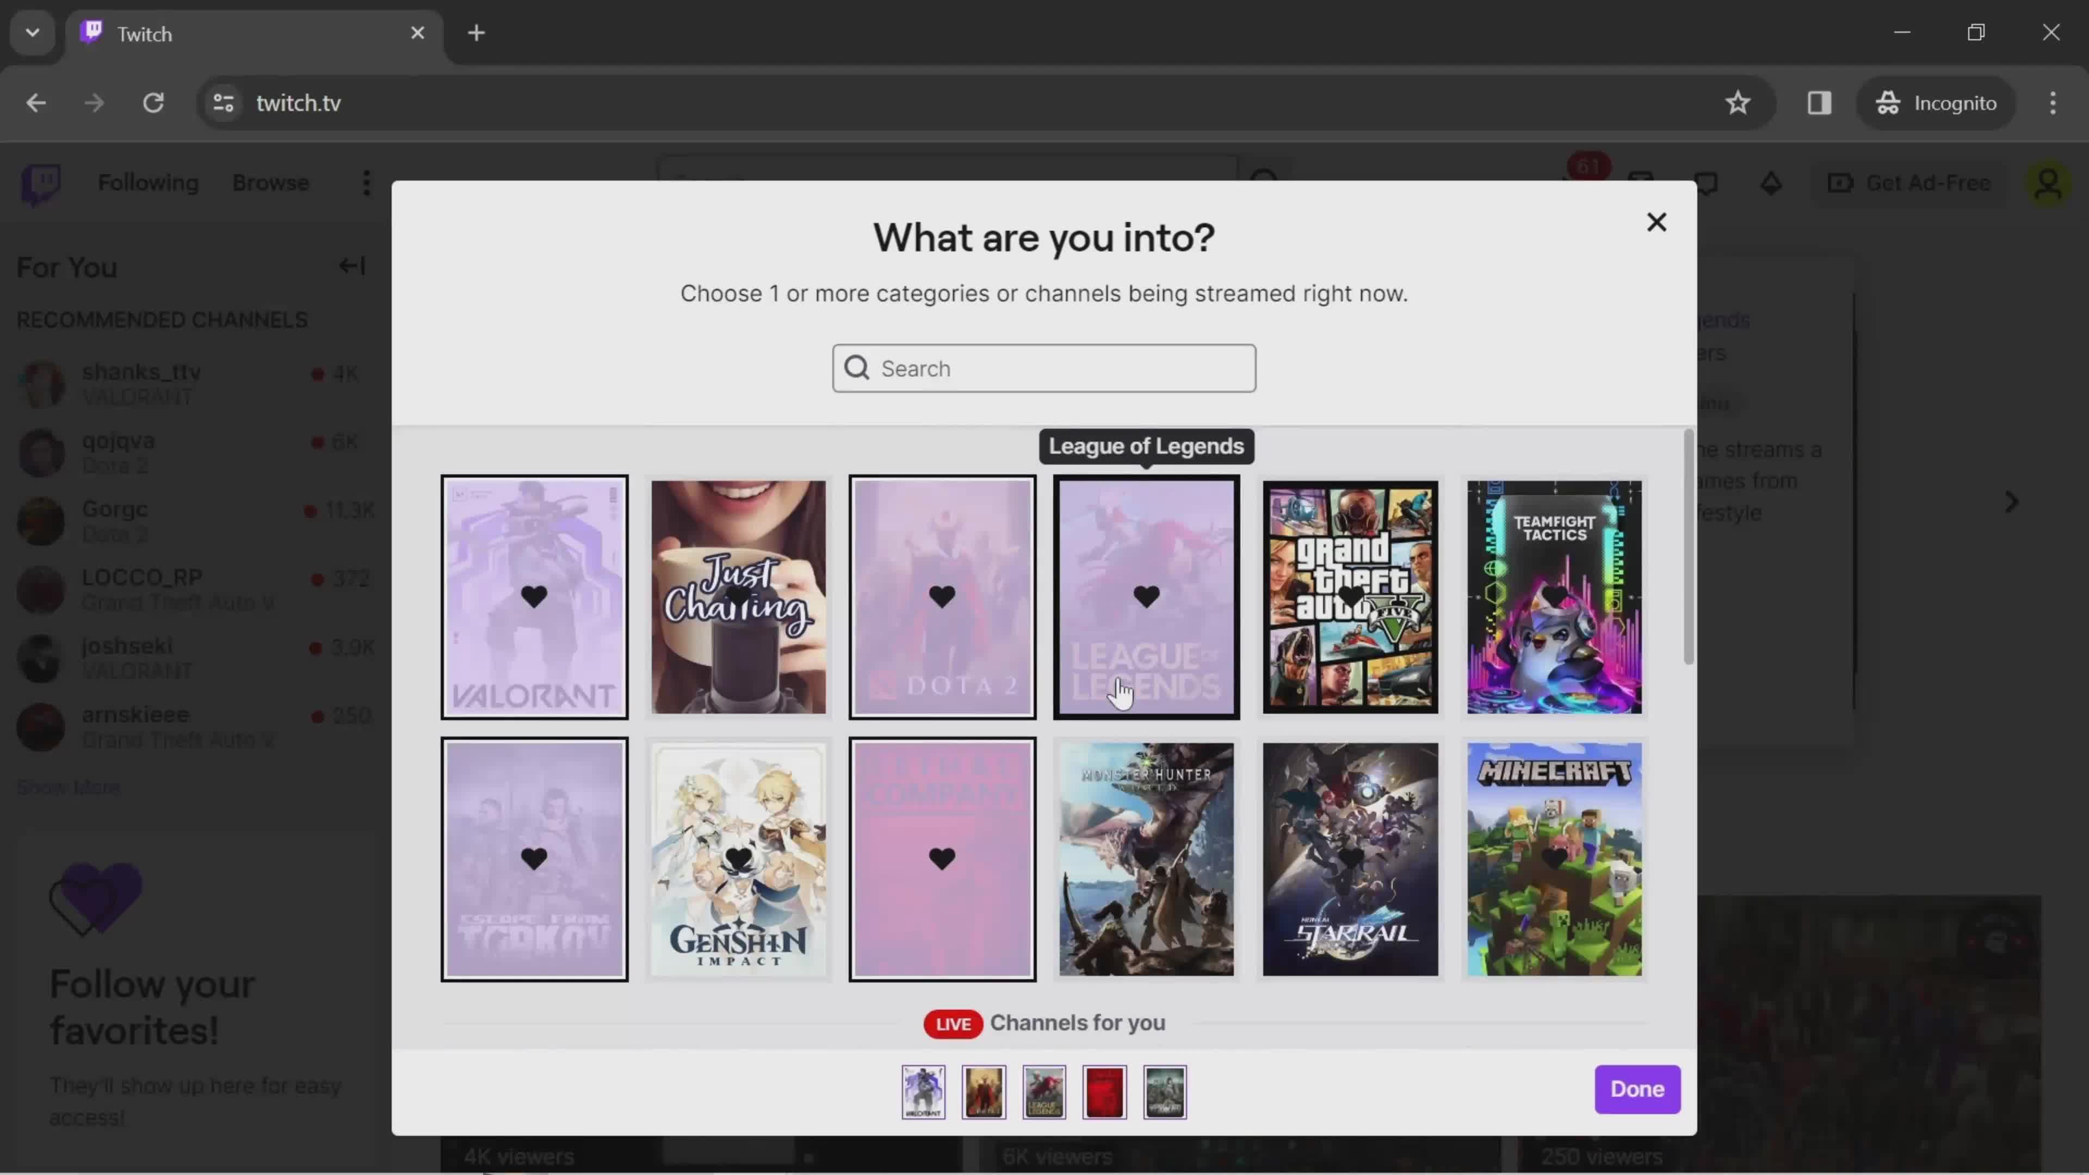2089x1175 pixels.
Task: Select the Minecraft category card
Action: 1555,859
